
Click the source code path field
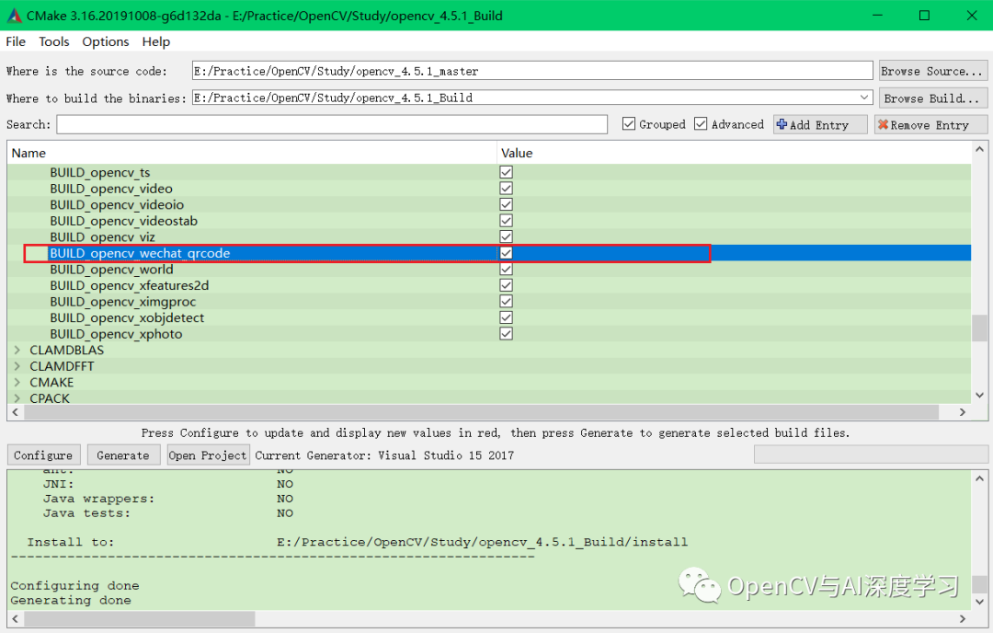pos(532,71)
